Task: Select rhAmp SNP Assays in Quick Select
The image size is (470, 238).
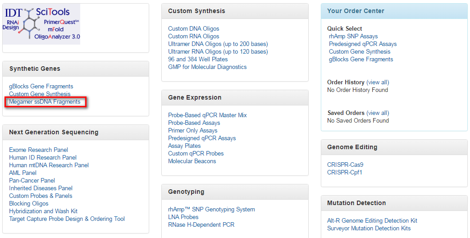Action: tap(353, 36)
